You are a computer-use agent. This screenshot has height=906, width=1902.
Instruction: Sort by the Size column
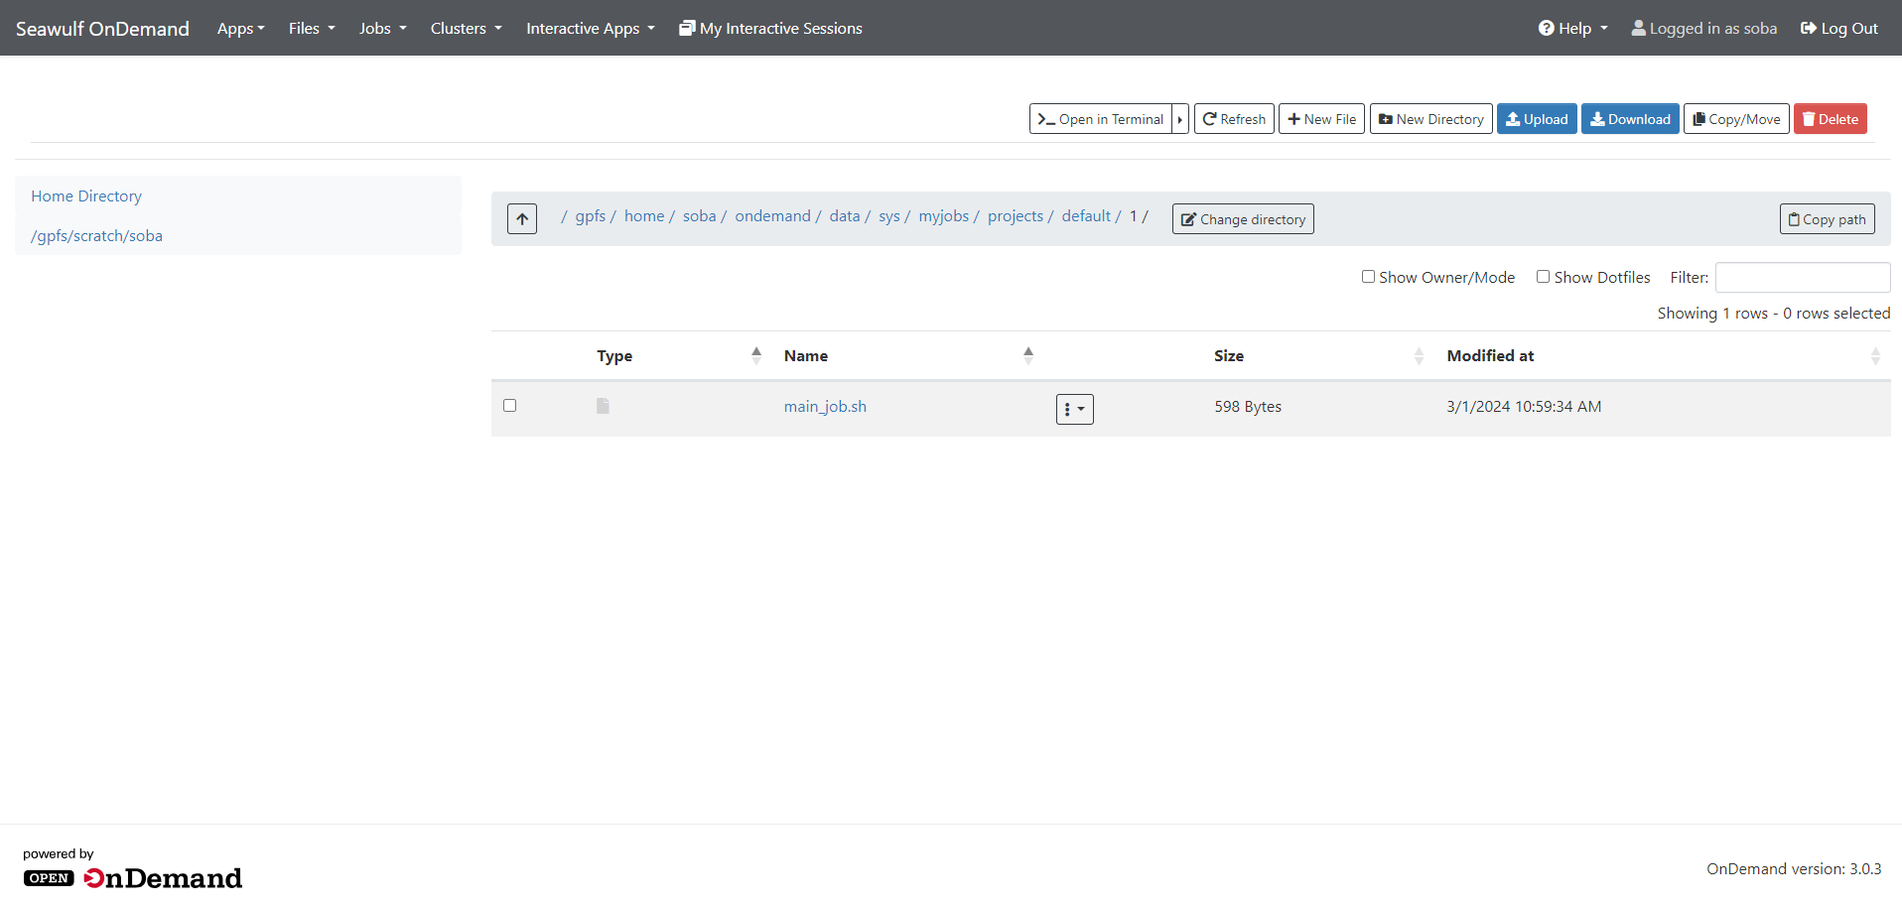point(1320,355)
